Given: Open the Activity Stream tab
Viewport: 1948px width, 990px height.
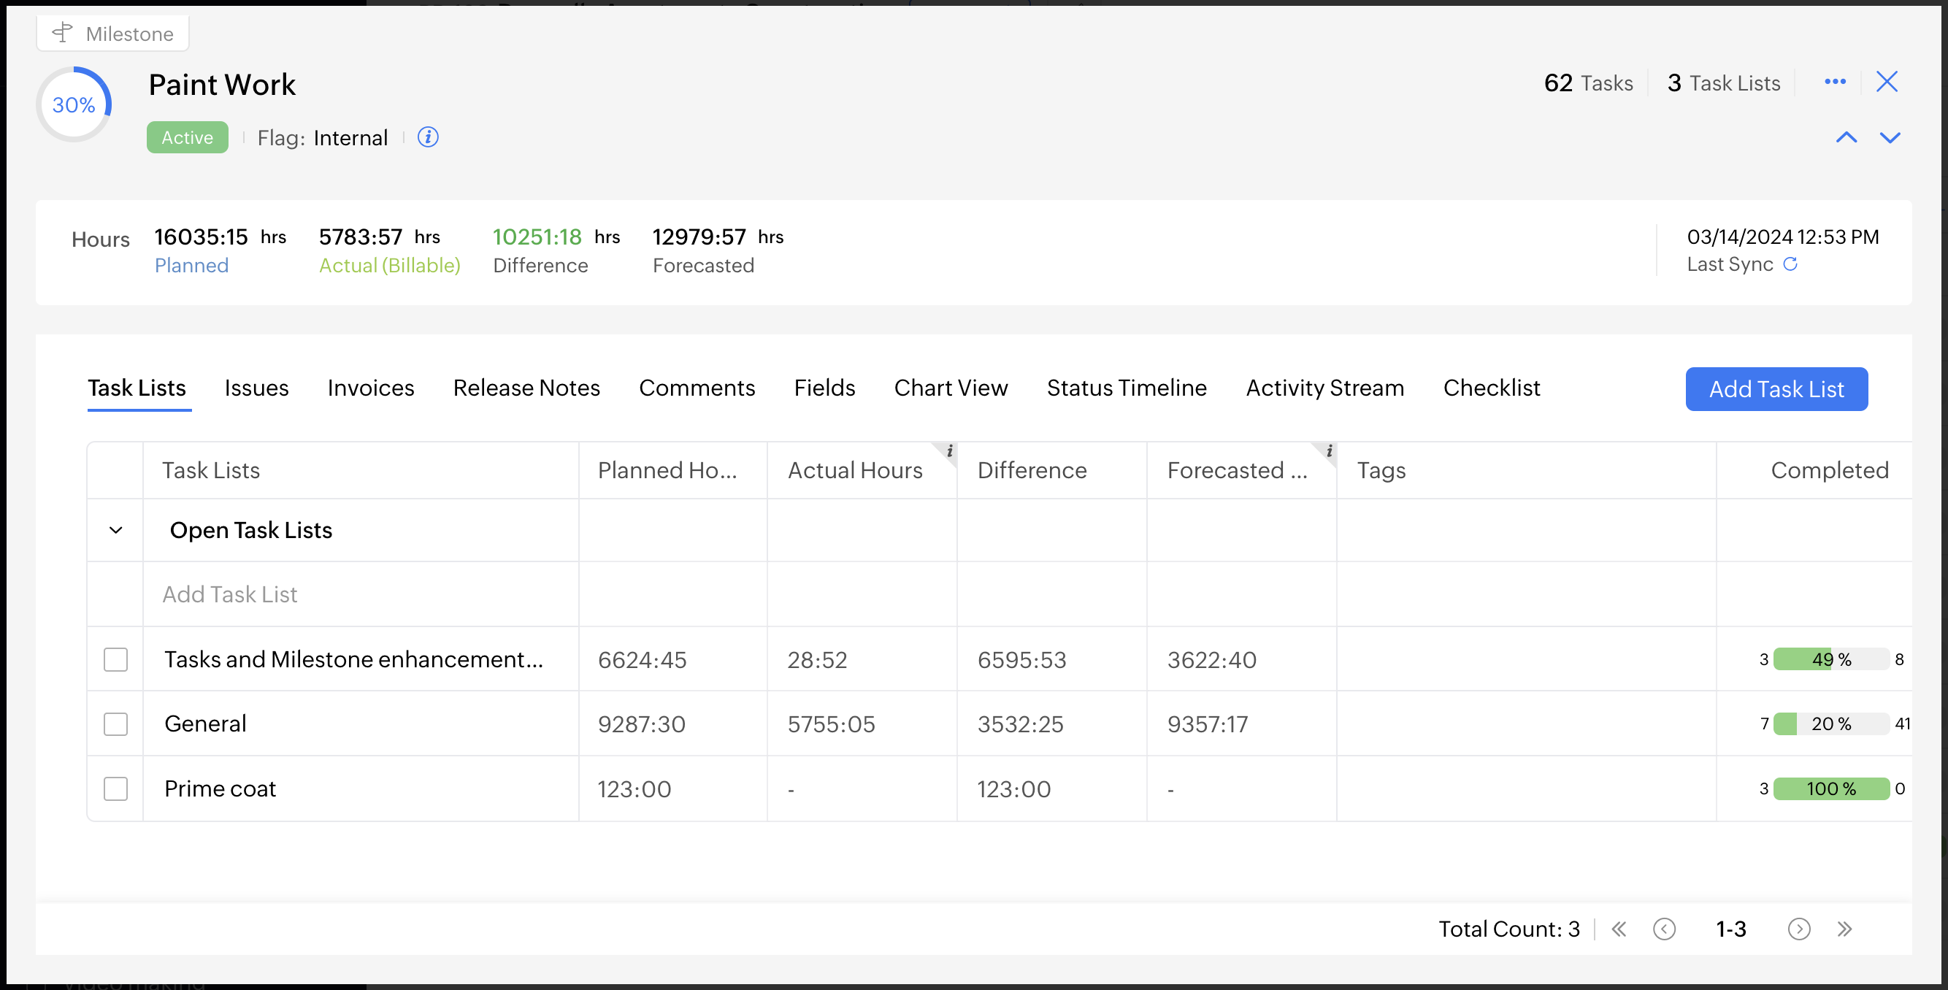Looking at the screenshot, I should [1325, 388].
